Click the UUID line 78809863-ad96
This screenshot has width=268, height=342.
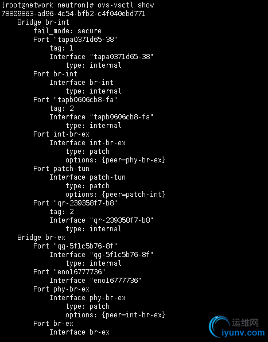(x=73, y=14)
